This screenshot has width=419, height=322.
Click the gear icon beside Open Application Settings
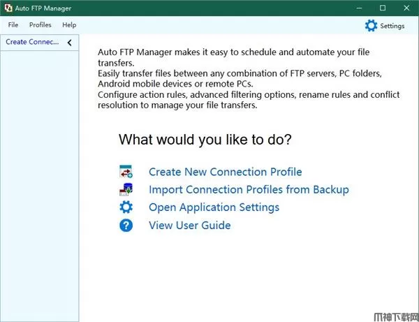click(x=126, y=207)
